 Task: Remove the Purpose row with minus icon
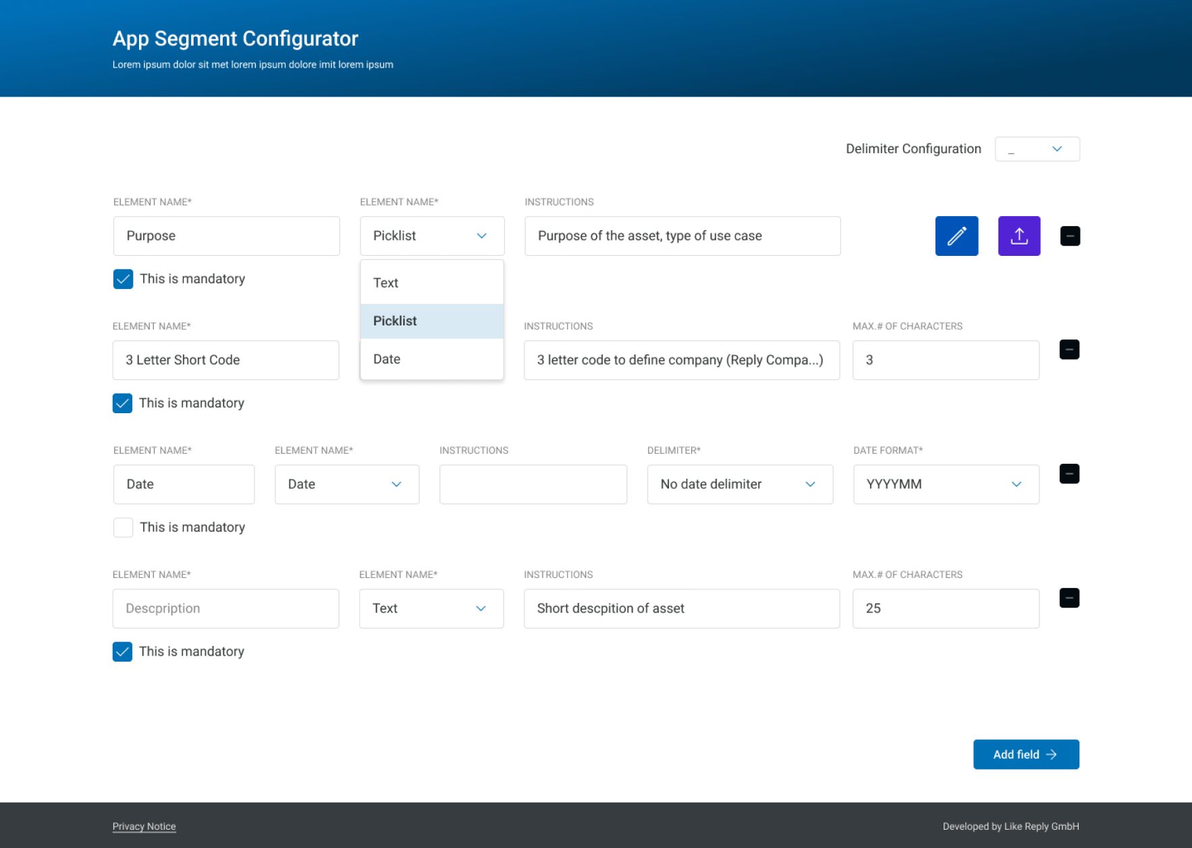(x=1070, y=236)
